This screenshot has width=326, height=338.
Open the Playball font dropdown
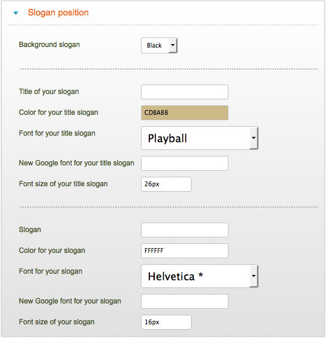[199, 138]
